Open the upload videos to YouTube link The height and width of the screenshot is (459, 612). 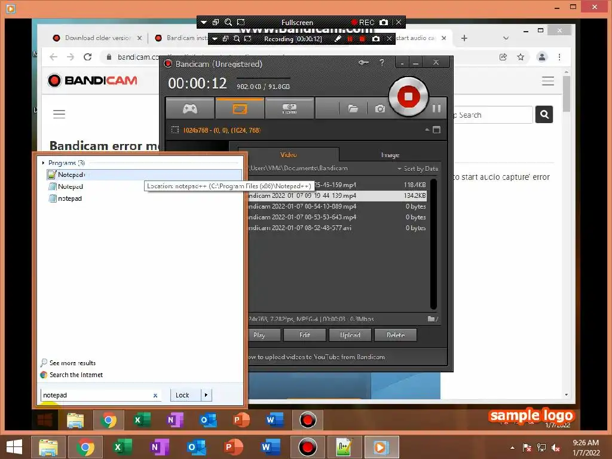316,357
